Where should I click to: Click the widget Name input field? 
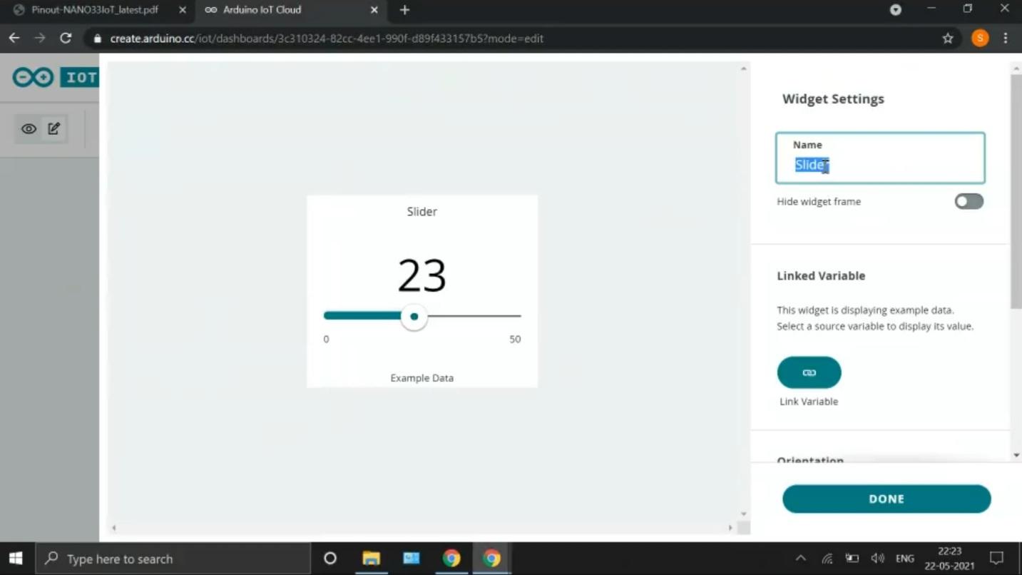(x=880, y=158)
